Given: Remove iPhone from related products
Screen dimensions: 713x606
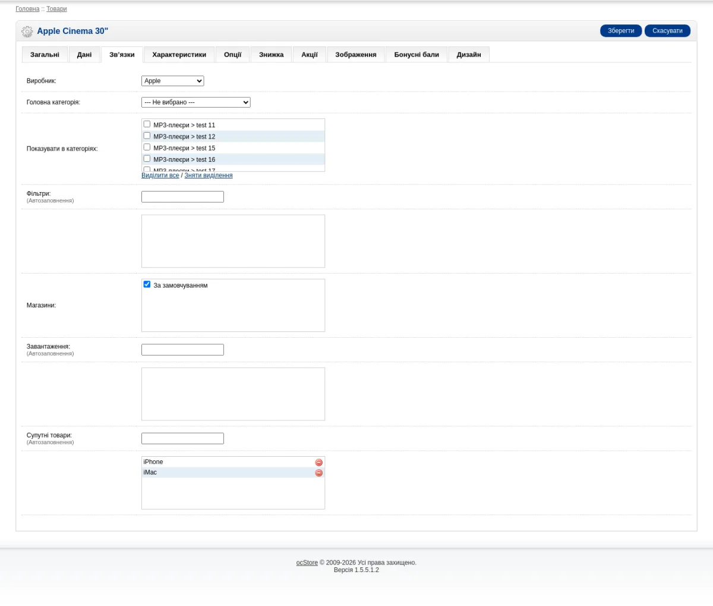Looking at the screenshot, I should (x=318, y=462).
